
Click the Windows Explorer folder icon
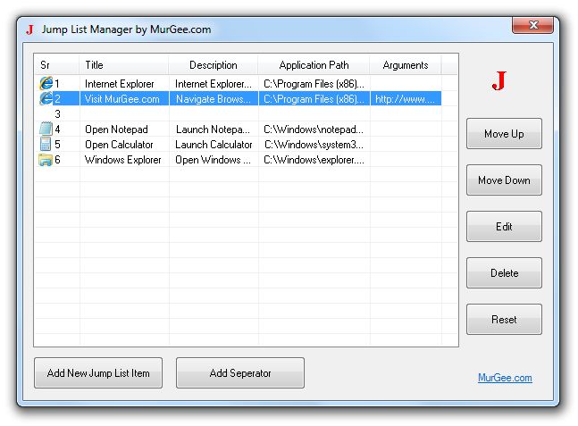46,160
